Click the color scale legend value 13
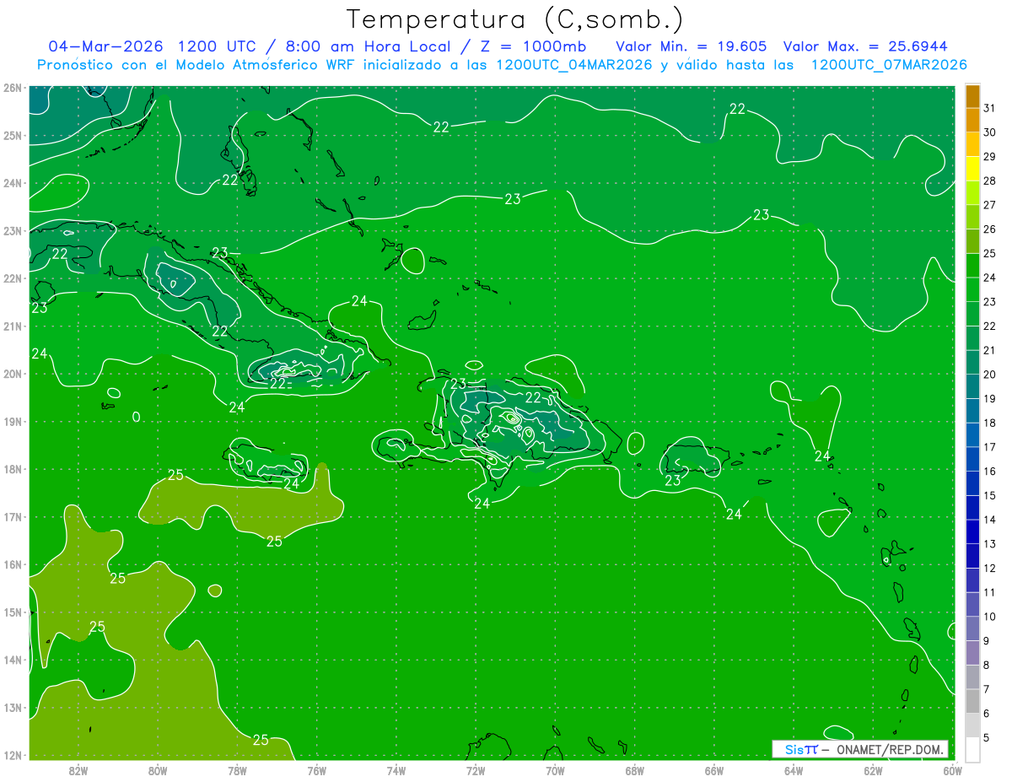Viewport: 1012px width, 782px height. (x=990, y=544)
